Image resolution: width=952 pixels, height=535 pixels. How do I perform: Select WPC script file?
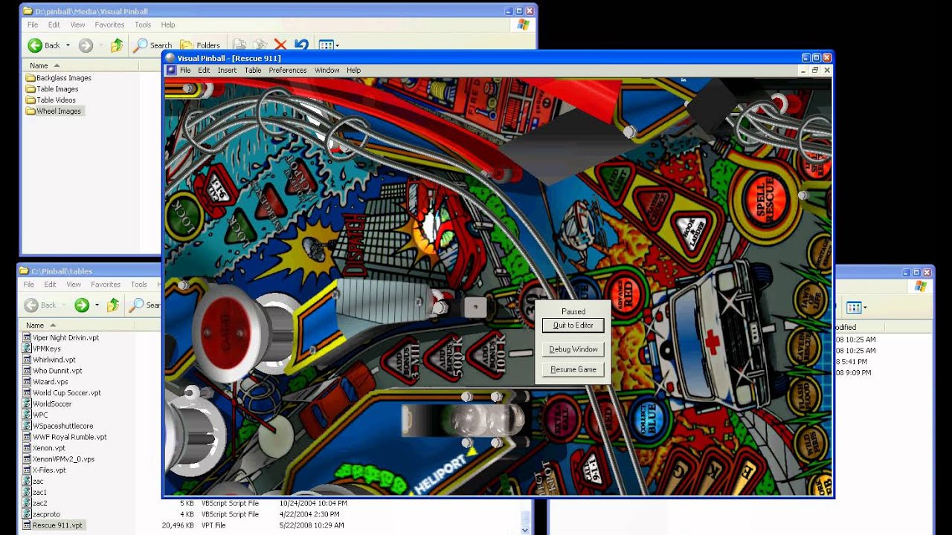click(x=36, y=415)
